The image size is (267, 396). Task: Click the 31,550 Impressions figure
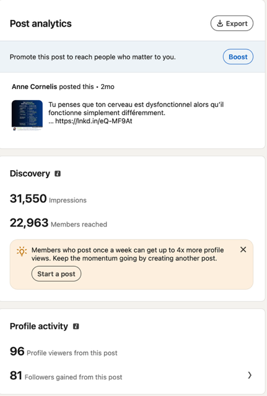click(x=48, y=199)
